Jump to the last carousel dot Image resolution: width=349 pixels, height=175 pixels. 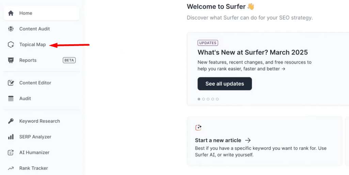(217, 99)
